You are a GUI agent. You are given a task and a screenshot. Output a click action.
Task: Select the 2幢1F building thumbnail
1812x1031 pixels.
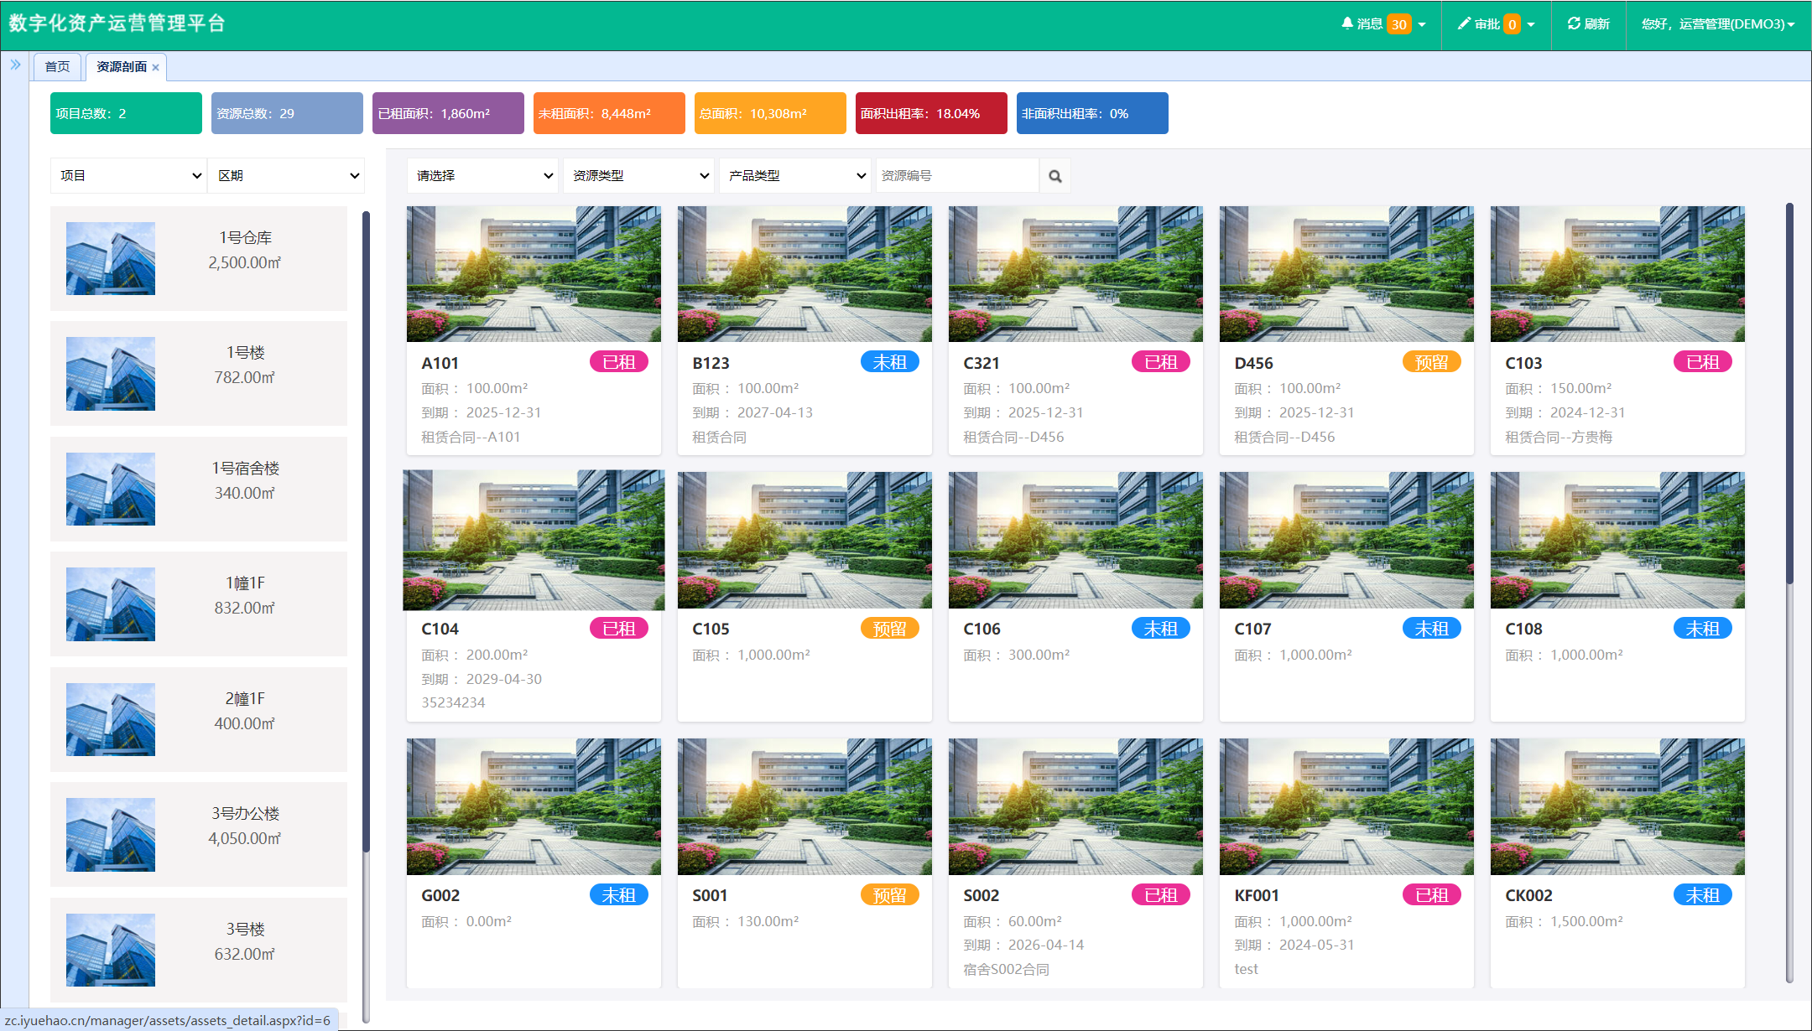[x=111, y=719]
